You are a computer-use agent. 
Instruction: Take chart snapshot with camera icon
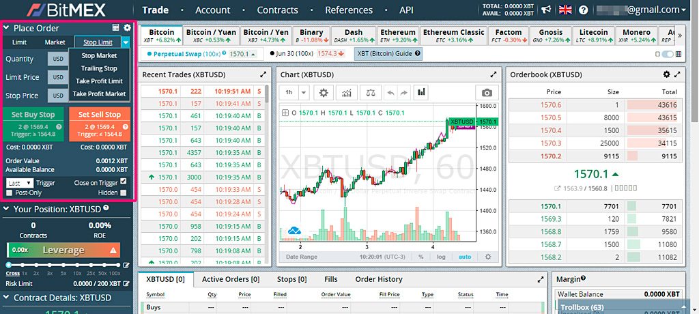coord(487,93)
